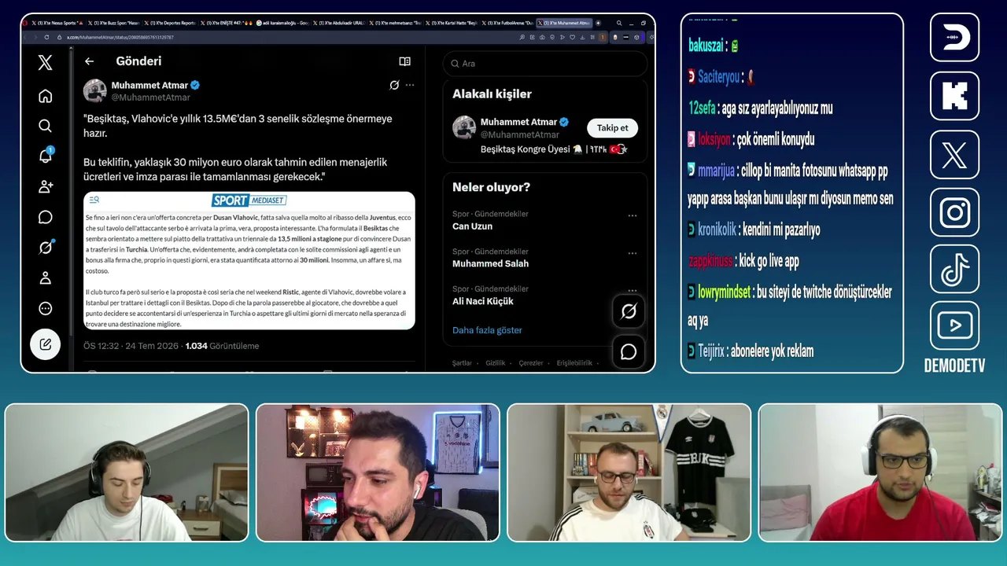Open the More circle menu in sidebar
The height and width of the screenshot is (566, 1007).
[x=46, y=308]
